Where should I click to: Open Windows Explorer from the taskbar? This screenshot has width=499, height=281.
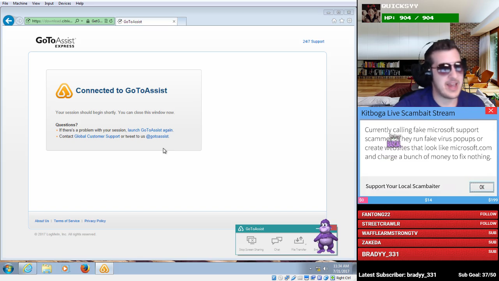point(47,269)
